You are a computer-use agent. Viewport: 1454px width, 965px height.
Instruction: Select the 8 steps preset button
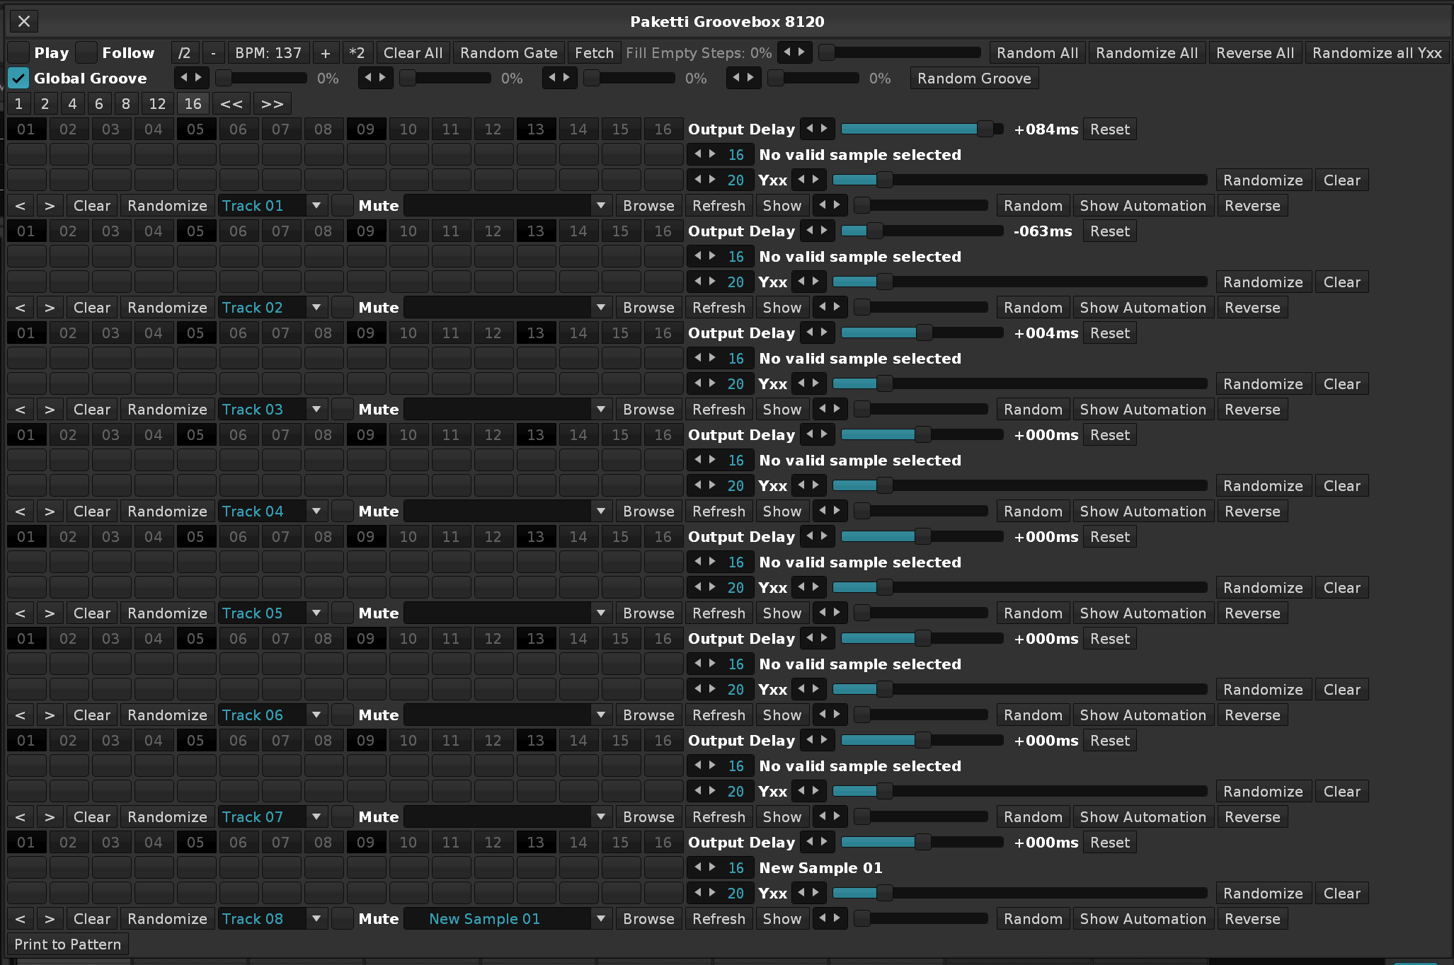(x=125, y=104)
